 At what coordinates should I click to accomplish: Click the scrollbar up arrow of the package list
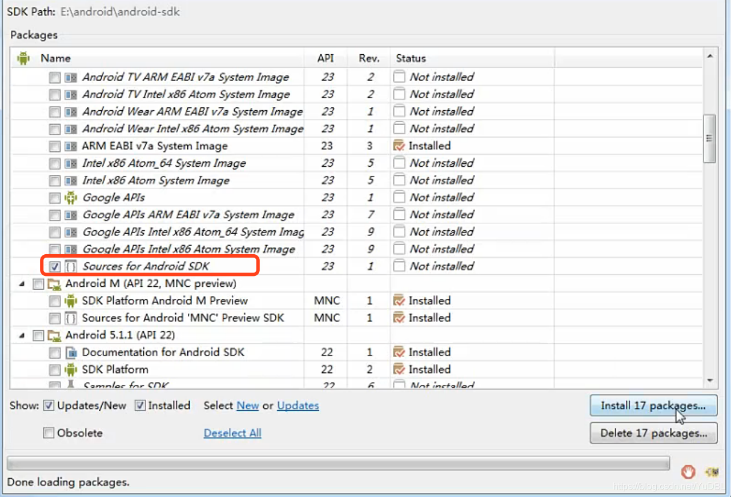pos(710,56)
